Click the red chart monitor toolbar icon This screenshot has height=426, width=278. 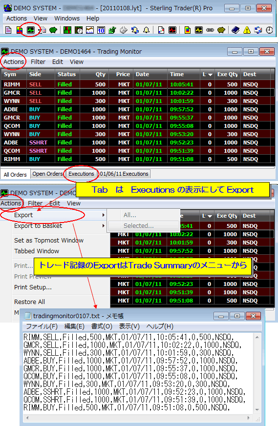172,30
